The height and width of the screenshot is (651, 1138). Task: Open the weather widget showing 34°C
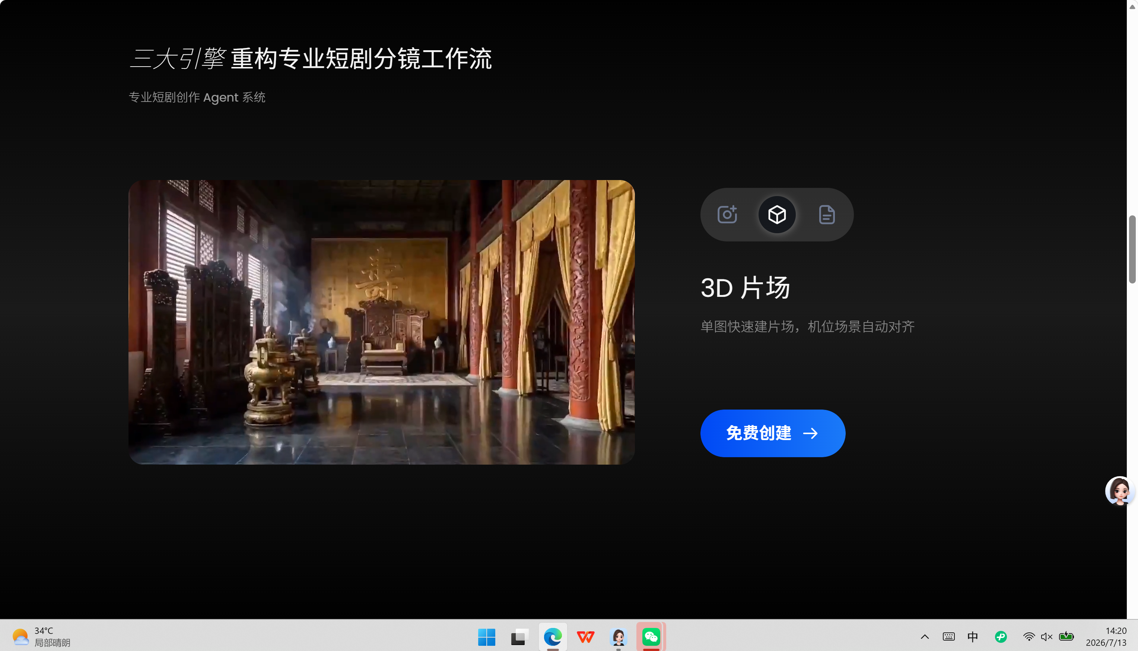(41, 637)
